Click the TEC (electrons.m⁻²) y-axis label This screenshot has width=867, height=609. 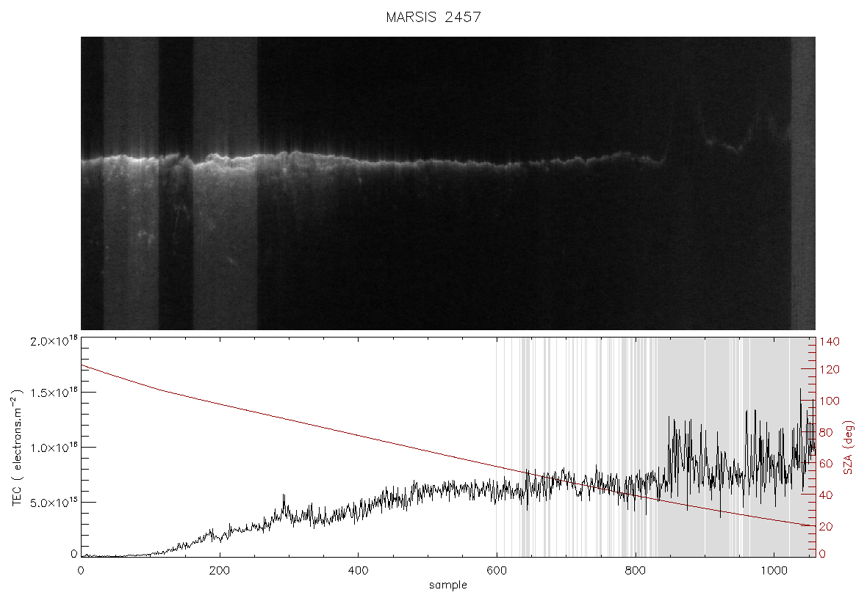click(17, 448)
